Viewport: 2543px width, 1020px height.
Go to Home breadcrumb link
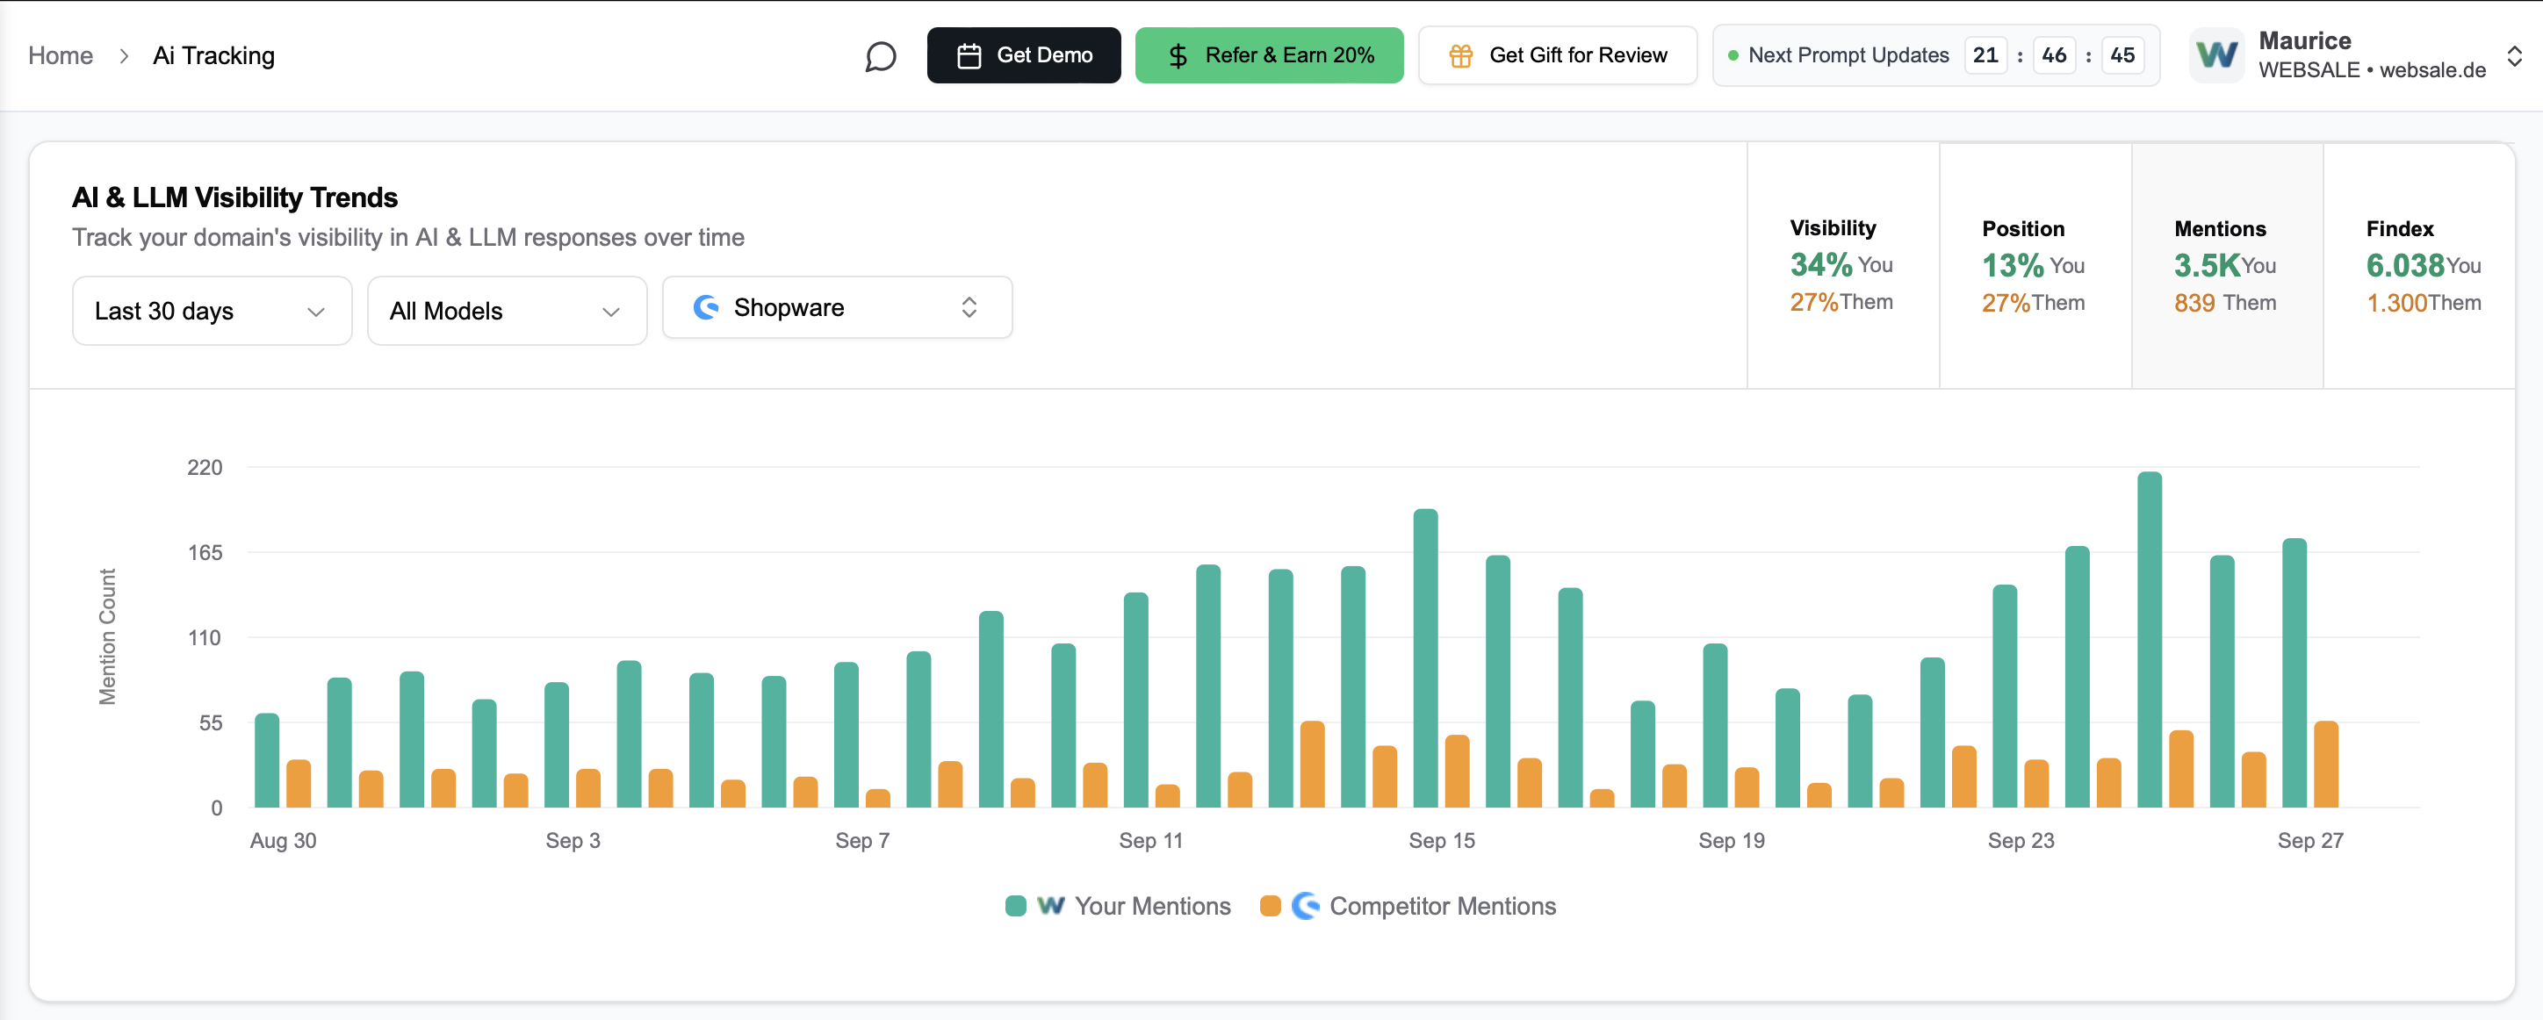(x=61, y=56)
